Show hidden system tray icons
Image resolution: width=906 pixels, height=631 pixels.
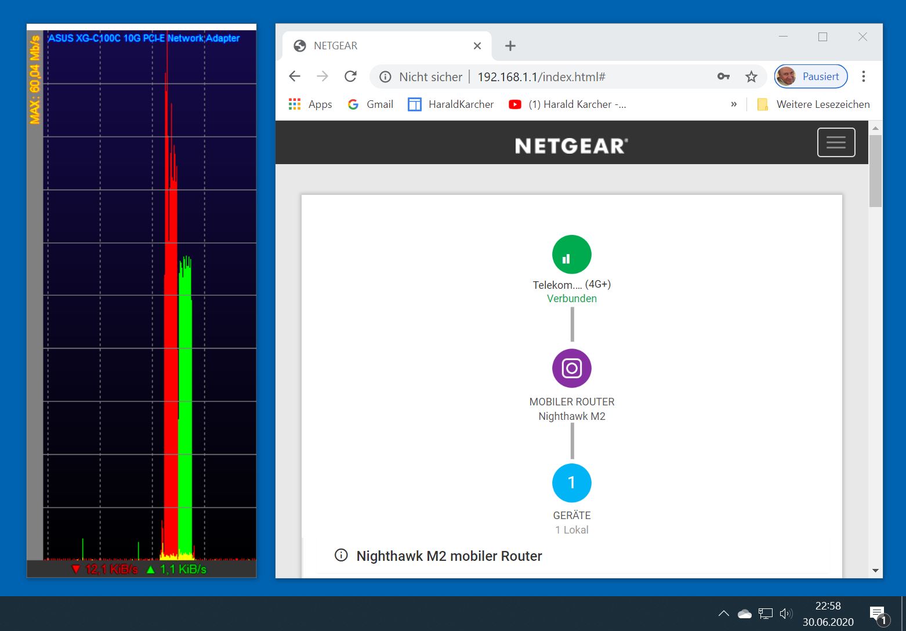723,614
